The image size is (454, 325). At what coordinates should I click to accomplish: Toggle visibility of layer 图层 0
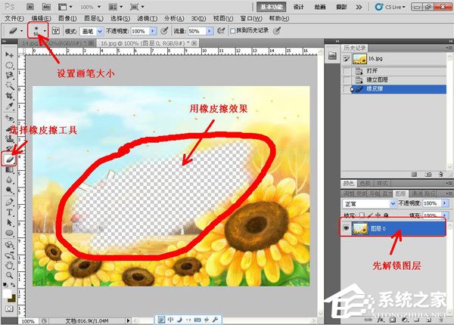tap(346, 228)
